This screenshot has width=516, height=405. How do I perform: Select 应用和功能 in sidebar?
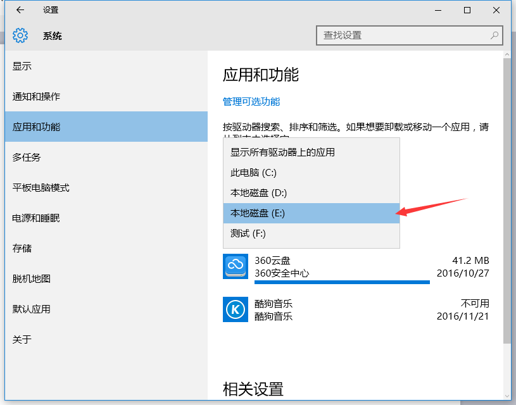click(106, 127)
